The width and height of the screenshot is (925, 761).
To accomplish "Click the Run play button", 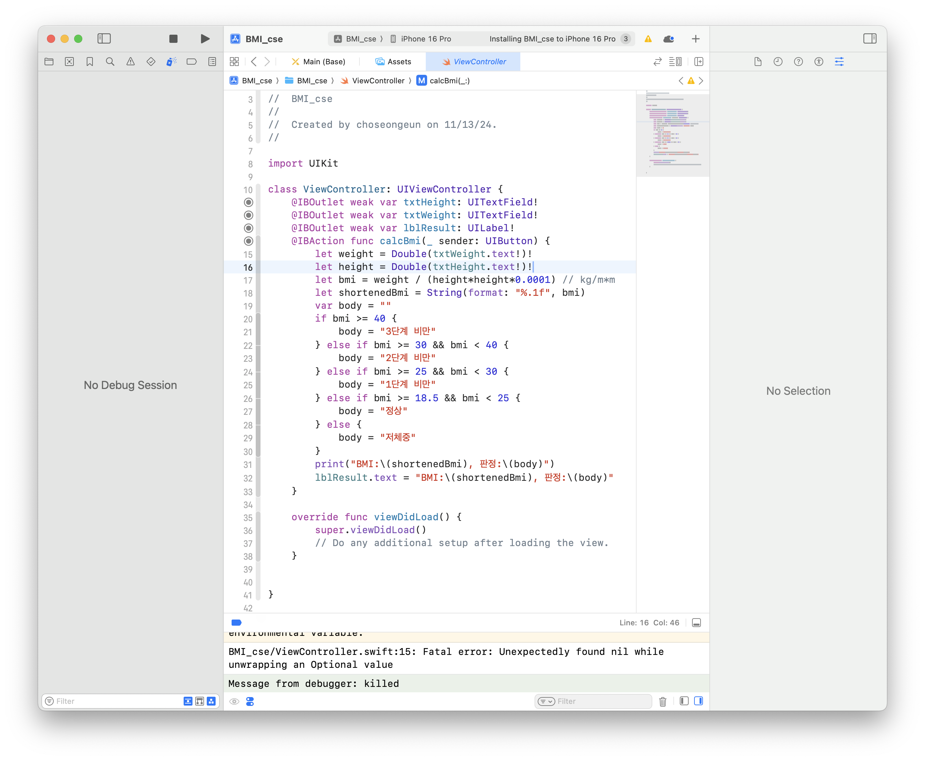I will coord(205,39).
